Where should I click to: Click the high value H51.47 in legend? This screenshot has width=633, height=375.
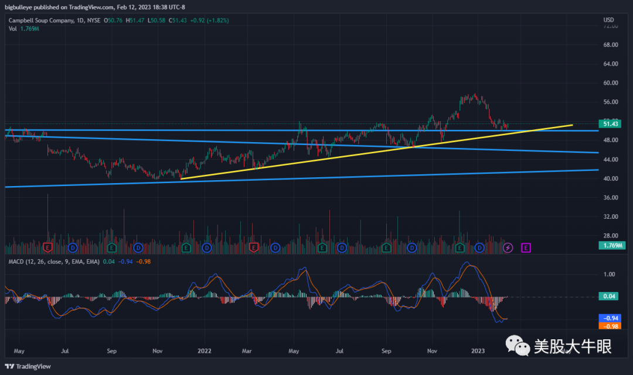[x=135, y=20]
